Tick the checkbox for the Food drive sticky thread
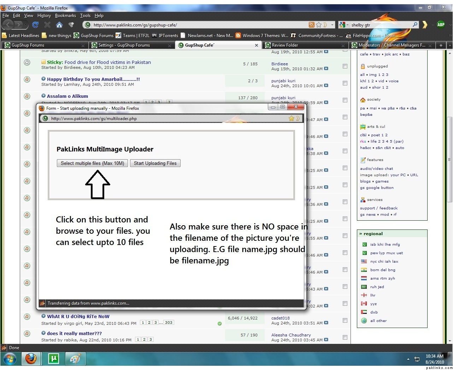Image resolution: width=453 pixels, height=370 pixels. [345, 66]
